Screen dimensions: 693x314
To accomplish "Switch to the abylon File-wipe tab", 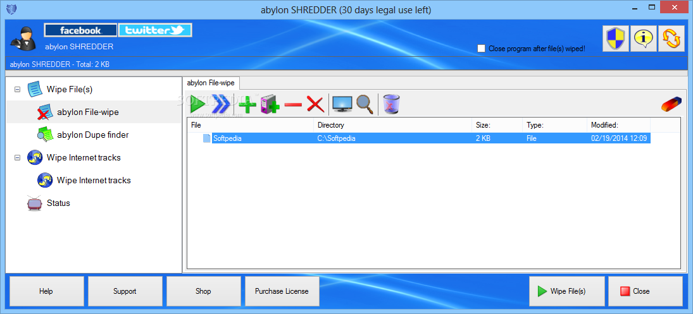I will [x=211, y=83].
